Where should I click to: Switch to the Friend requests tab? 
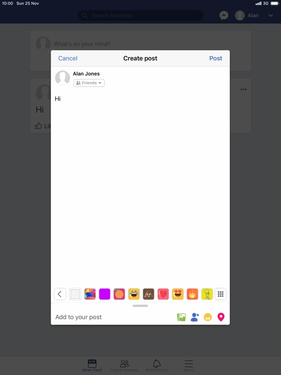(124, 365)
